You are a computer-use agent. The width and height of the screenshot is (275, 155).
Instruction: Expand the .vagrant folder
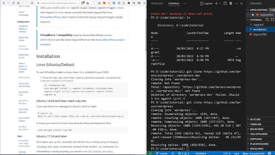[x=258, y=25]
